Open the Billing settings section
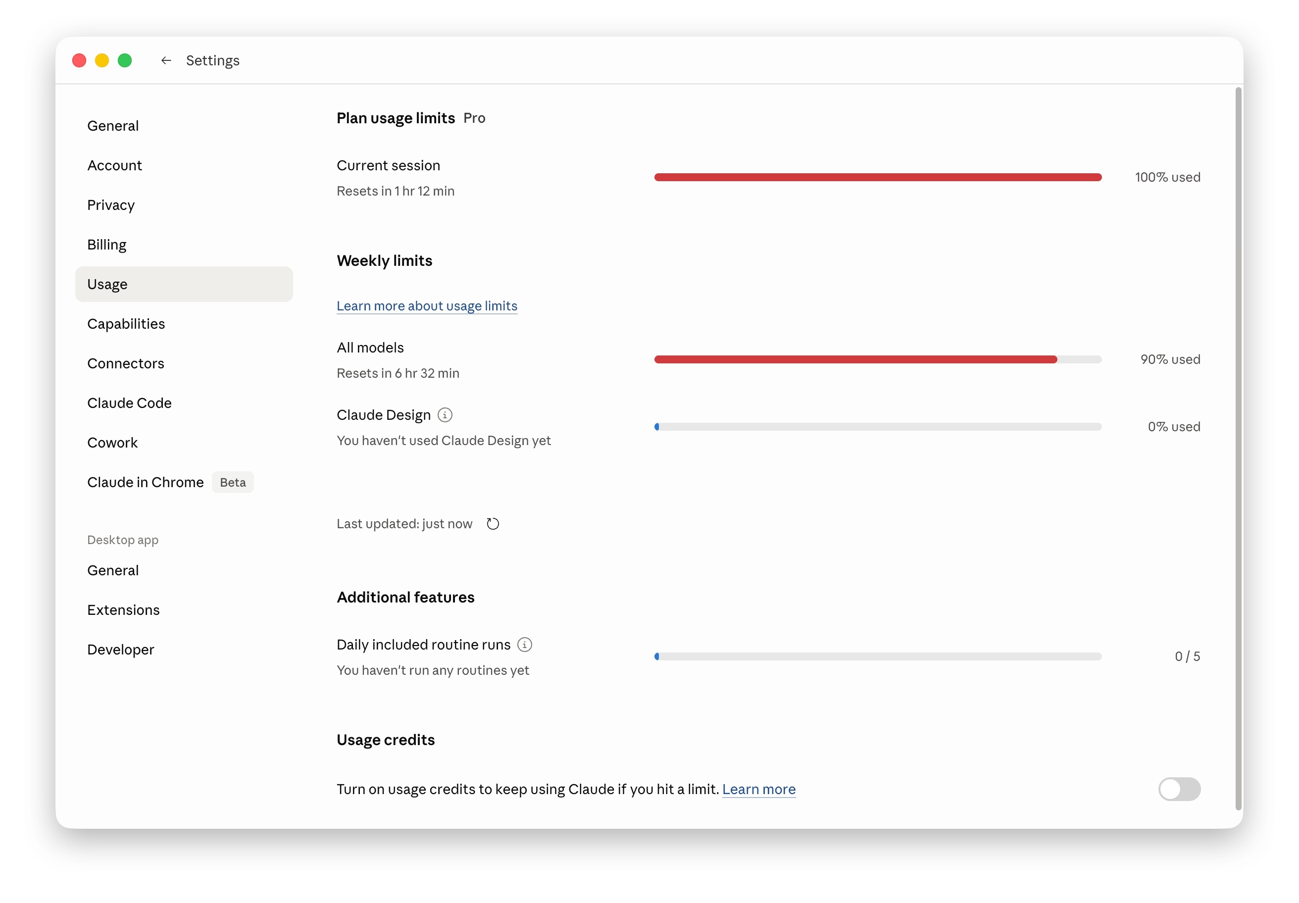 (x=184, y=245)
